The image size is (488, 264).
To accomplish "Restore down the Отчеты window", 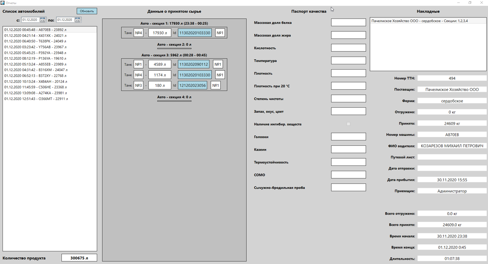I will tap(470, 3).
